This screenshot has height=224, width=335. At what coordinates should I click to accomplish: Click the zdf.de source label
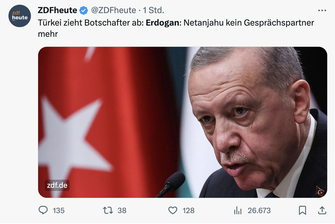click(x=57, y=185)
